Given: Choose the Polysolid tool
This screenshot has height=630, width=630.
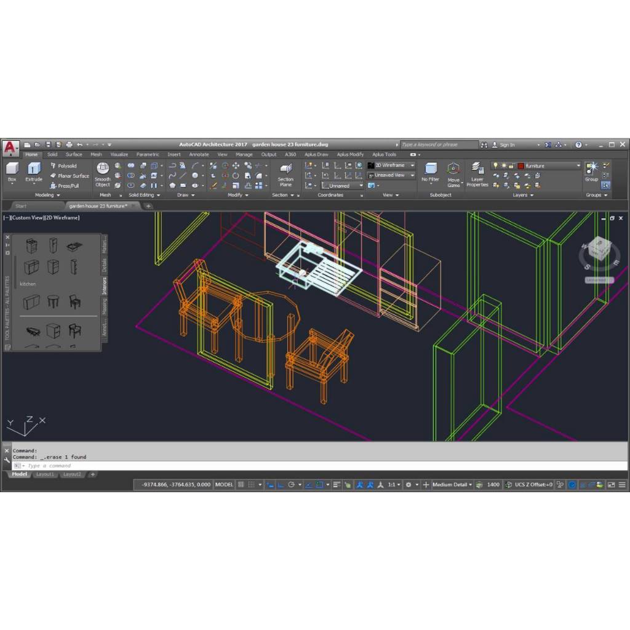Looking at the screenshot, I should coord(63,165).
